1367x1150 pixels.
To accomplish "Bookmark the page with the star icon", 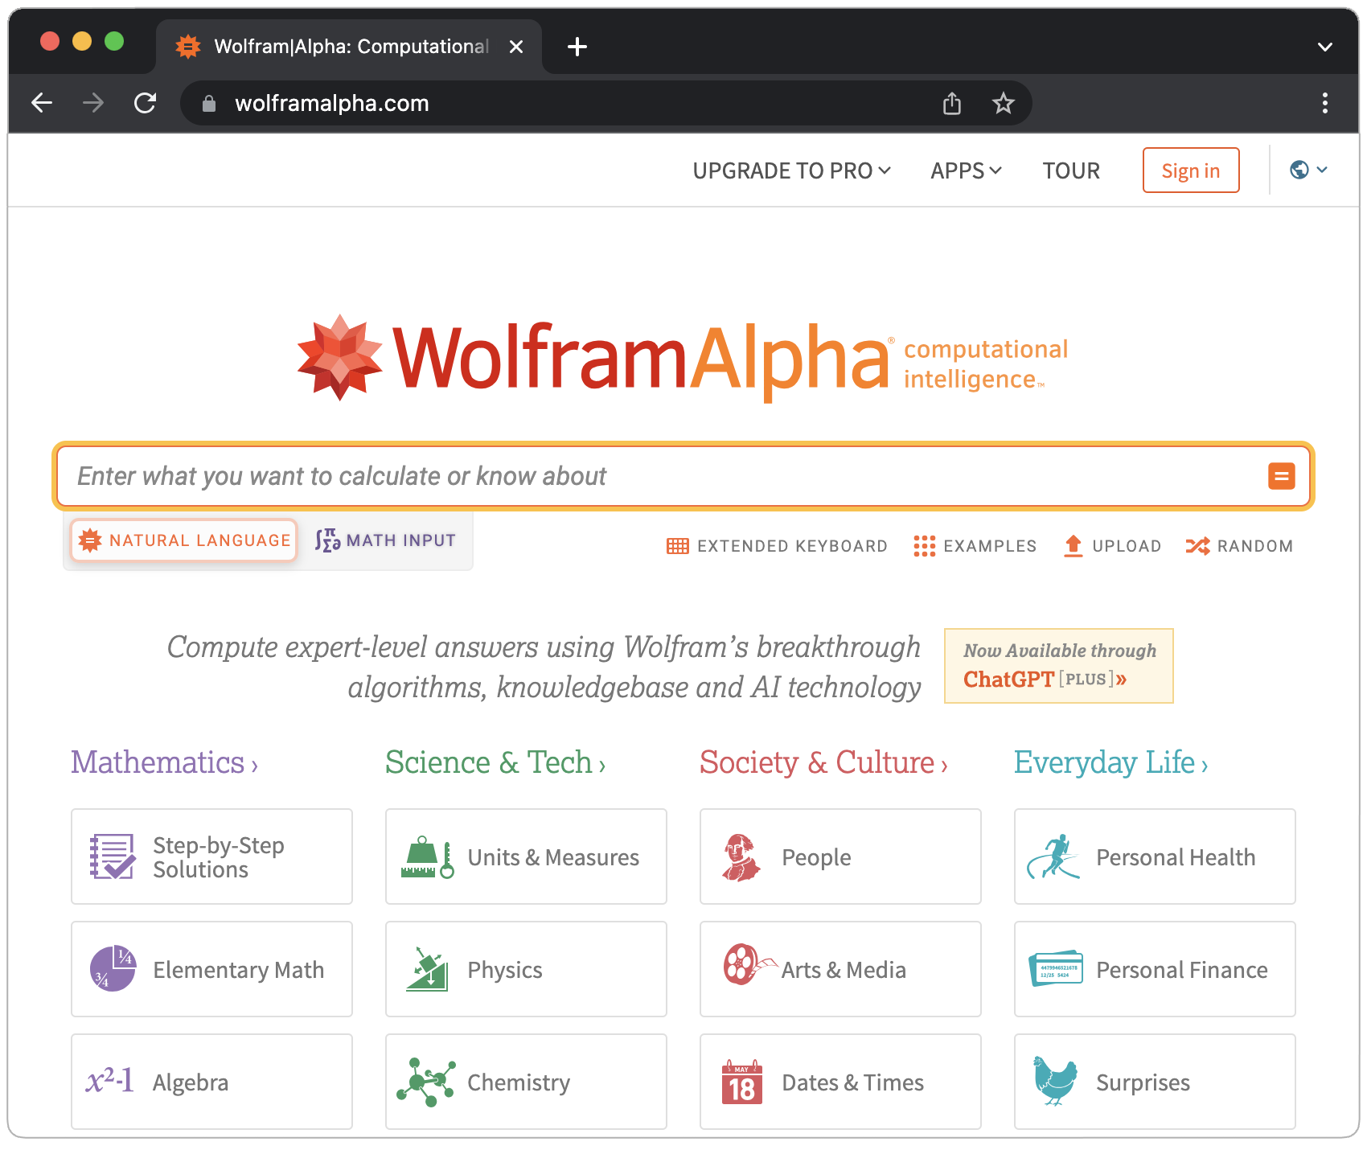I will [x=1003, y=103].
